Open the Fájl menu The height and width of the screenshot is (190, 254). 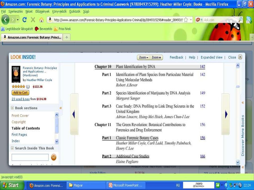[x=3, y=11]
